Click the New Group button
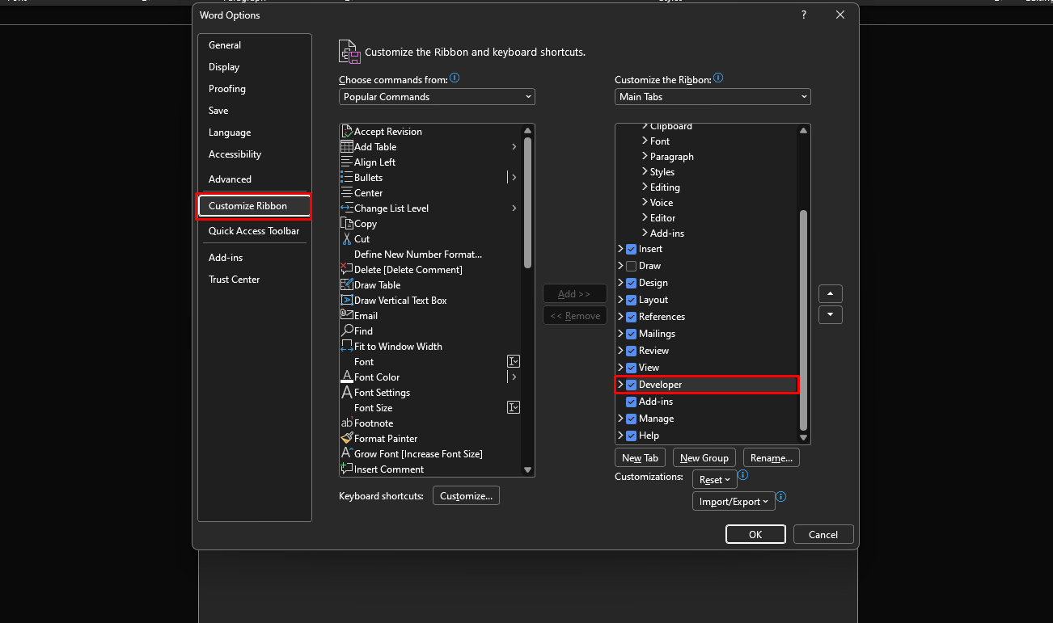Image resolution: width=1053 pixels, height=623 pixels. [x=704, y=457]
